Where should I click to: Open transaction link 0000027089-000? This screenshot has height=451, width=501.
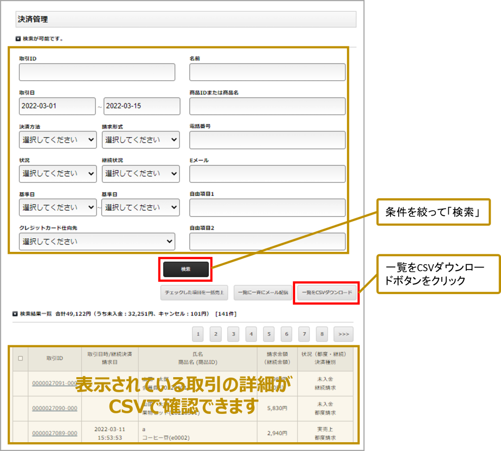[54, 433]
